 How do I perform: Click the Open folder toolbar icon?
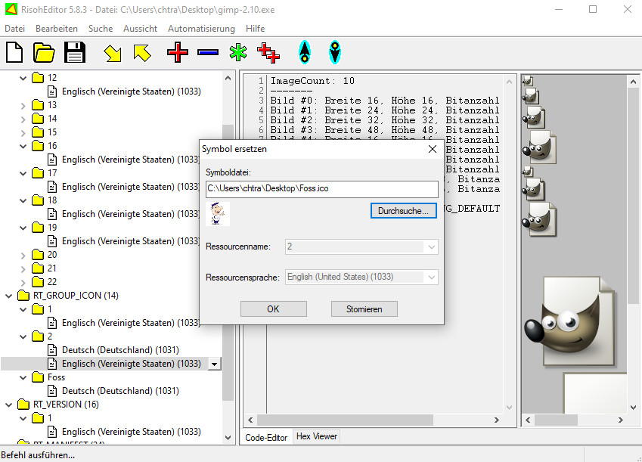pos(45,52)
